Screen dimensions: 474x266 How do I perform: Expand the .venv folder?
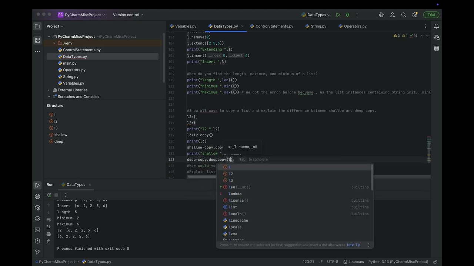(x=54, y=43)
